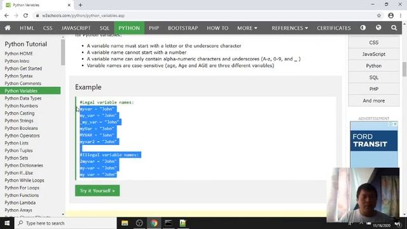Open File Explorer from taskbar
This screenshot has height=229, width=407.
point(125,223)
